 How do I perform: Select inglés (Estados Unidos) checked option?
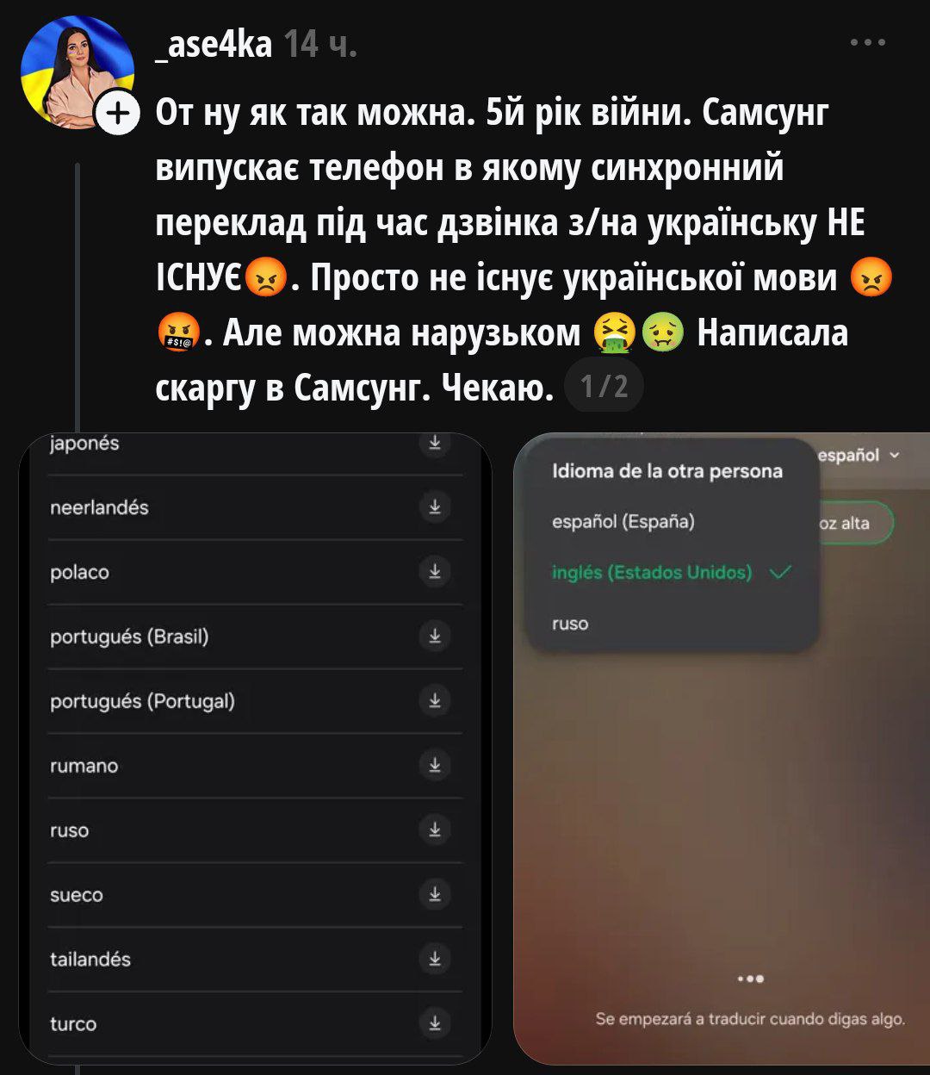[x=672, y=573]
